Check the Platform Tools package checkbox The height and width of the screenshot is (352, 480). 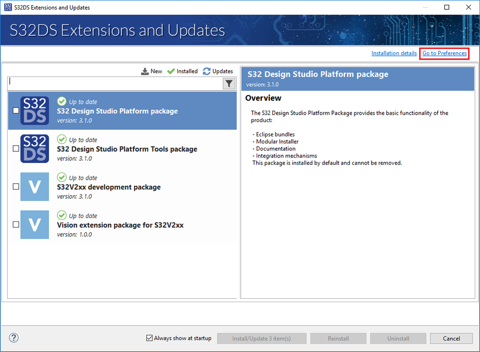click(x=16, y=148)
